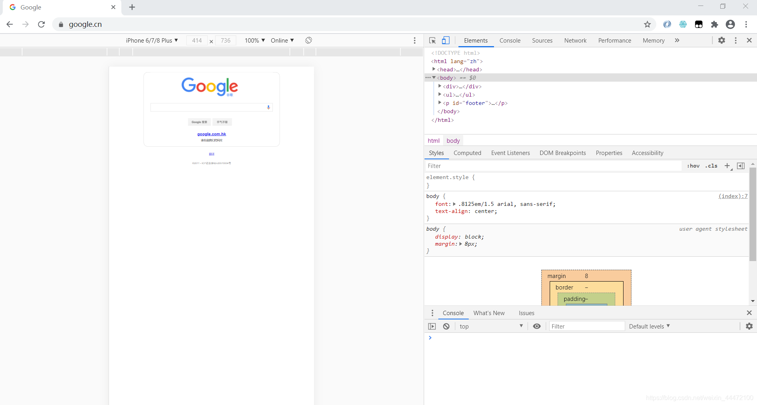Open DevTools customize three-dot menu
This screenshot has width=757, height=405.
[x=736, y=40]
